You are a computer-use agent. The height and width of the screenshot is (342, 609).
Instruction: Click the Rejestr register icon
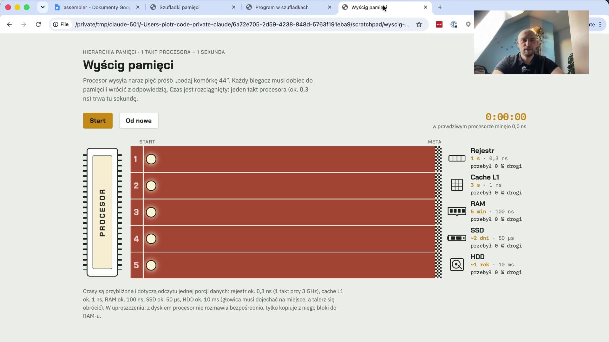[x=457, y=158]
